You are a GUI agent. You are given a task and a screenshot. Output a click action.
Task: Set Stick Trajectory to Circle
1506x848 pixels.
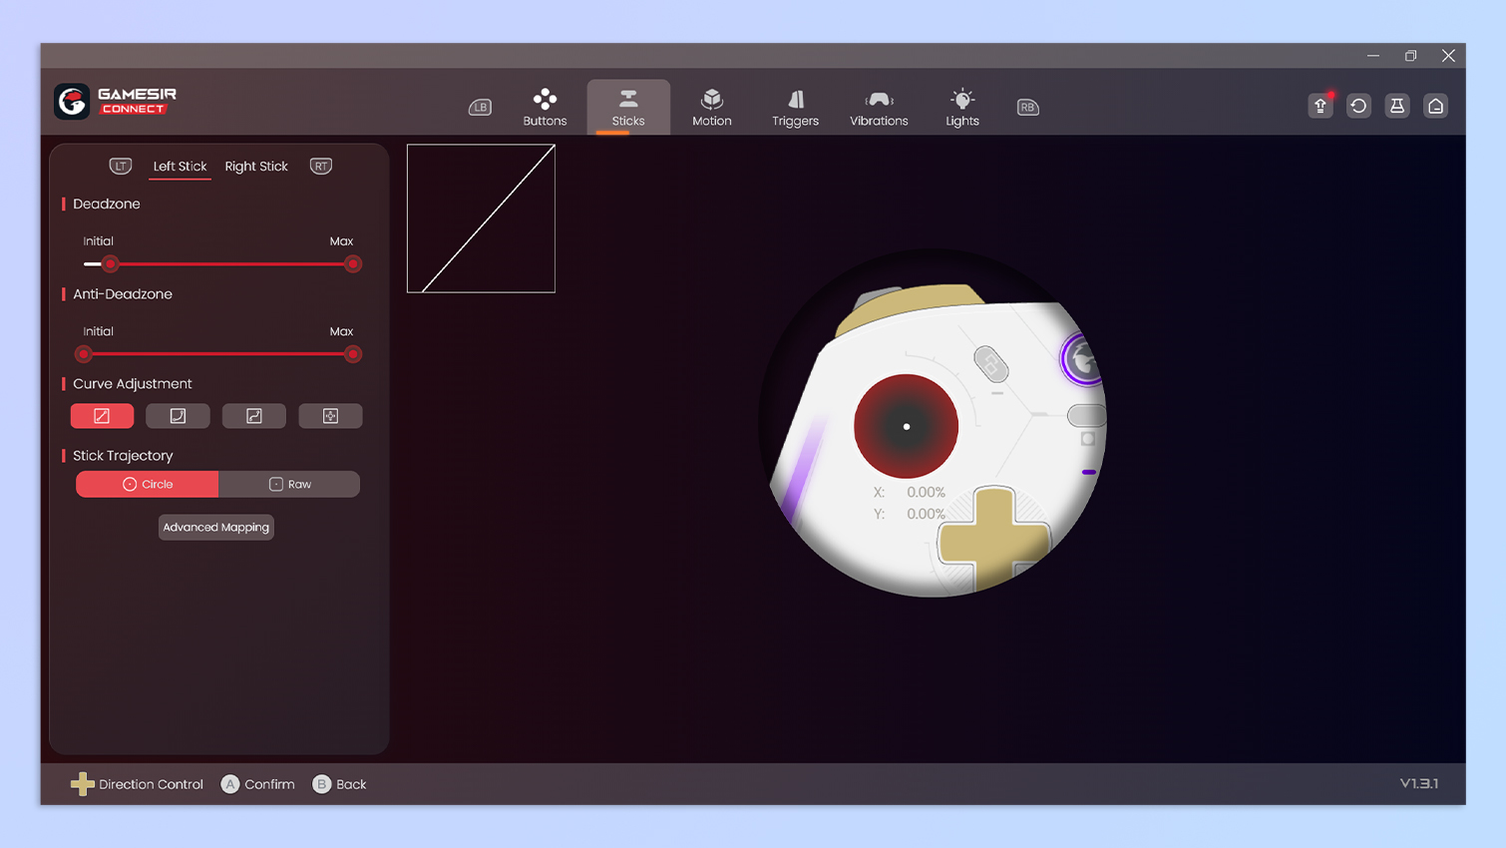pos(148,484)
